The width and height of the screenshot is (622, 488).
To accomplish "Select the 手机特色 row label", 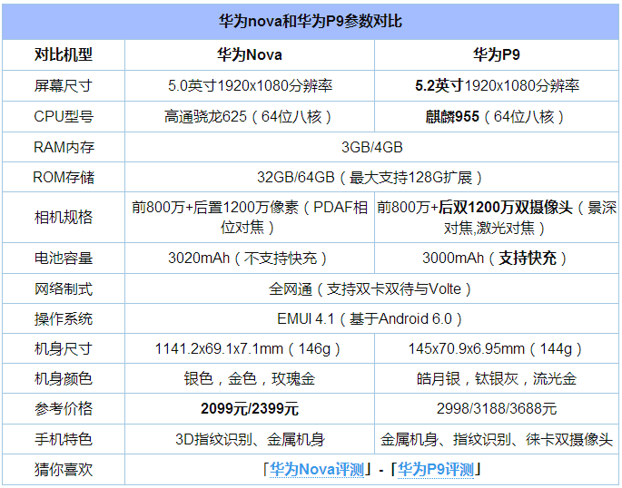I will pyautogui.click(x=64, y=439).
